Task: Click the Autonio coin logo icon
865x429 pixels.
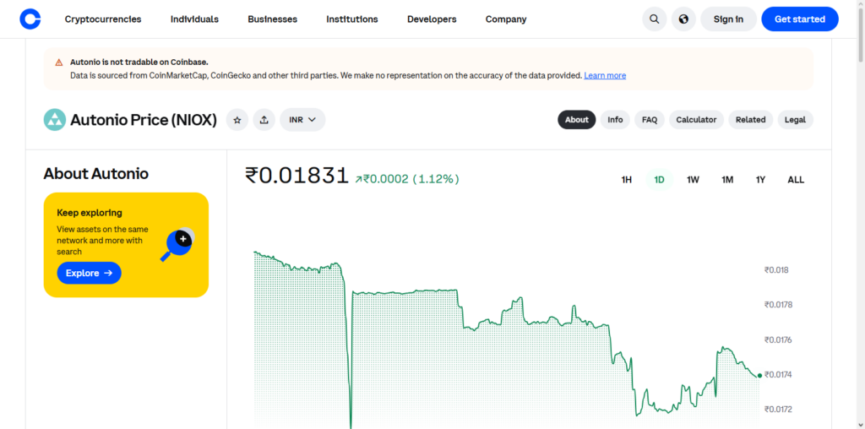Action: tap(55, 120)
